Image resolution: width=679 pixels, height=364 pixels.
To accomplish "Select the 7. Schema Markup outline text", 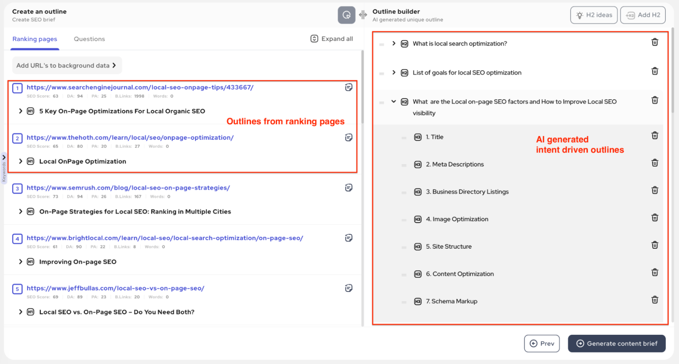I will [452, 301].
